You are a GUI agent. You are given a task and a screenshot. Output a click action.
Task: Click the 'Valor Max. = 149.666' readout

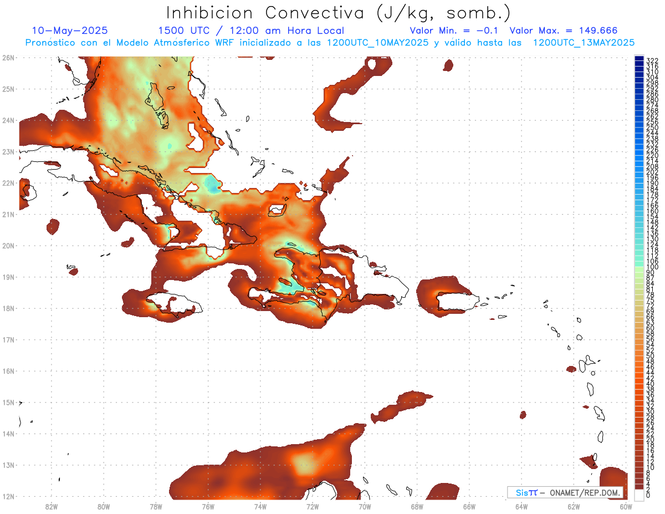click(564, 30)
